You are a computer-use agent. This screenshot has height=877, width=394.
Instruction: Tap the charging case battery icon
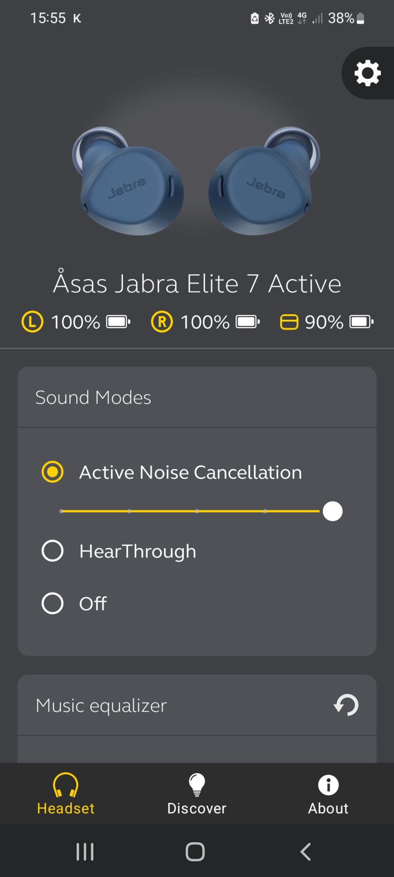point(362,322)
